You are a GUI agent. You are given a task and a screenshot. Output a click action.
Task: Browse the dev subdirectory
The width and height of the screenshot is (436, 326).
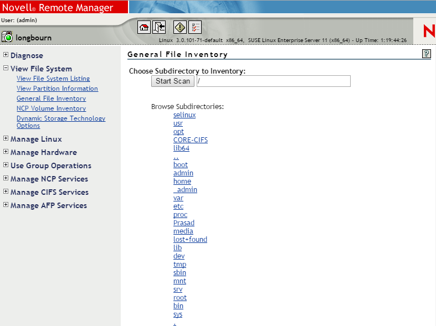(179, 256)
